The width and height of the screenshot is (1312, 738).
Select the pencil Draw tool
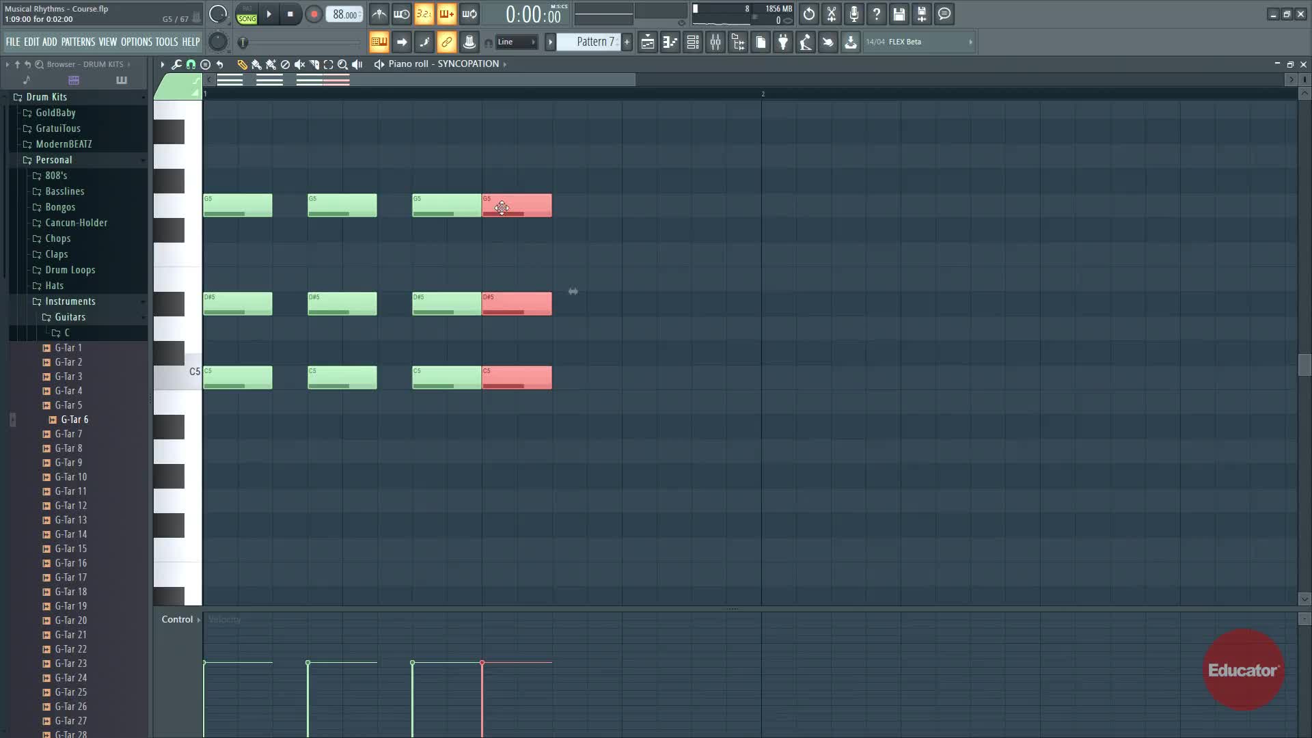click(x=242, y=64)
